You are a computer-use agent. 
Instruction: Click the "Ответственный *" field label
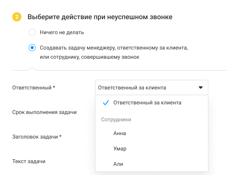[x=34, y=87]
